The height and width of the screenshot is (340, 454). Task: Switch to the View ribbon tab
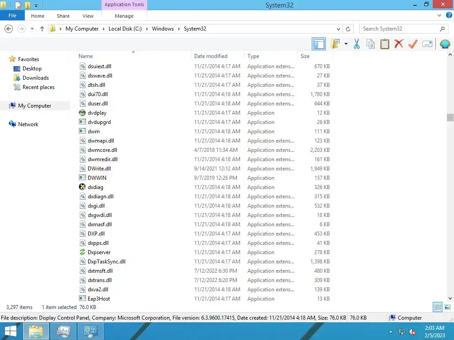click(88, 16)
